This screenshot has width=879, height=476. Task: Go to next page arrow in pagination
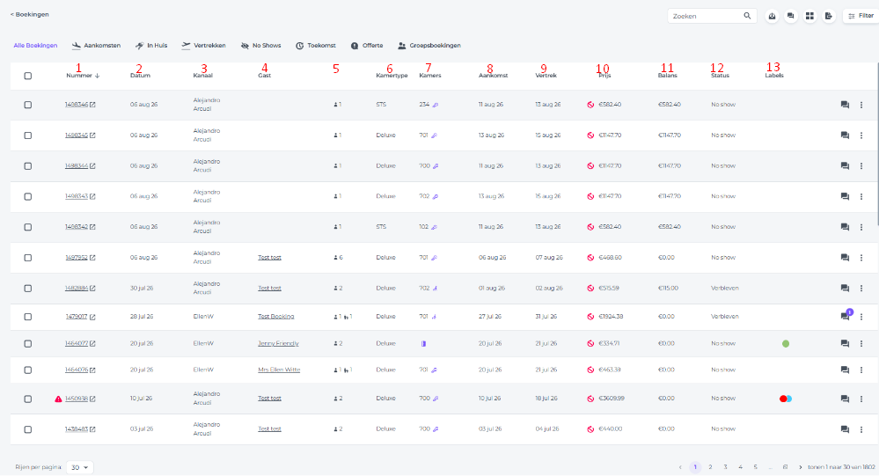pos(801,467)
